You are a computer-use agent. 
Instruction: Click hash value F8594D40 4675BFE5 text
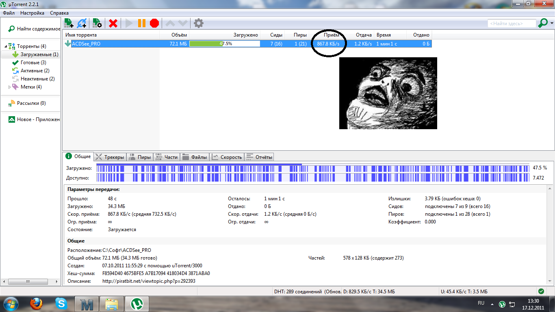pyautogui.click(x=156, y=273)
